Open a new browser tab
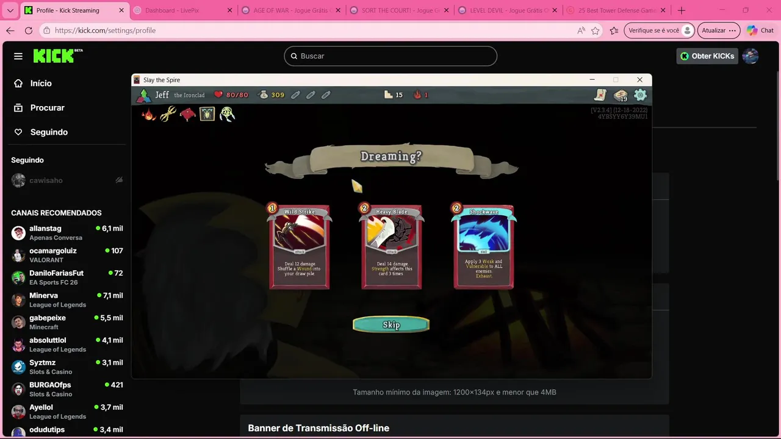The image size is (781, 439). point(682,10)
